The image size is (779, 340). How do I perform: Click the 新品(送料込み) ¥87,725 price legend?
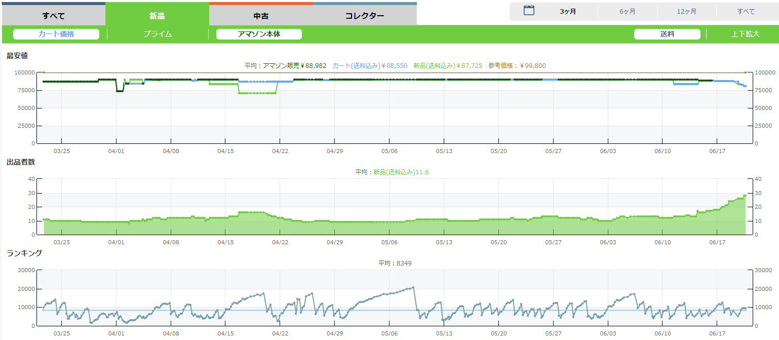tap(447, 65)
